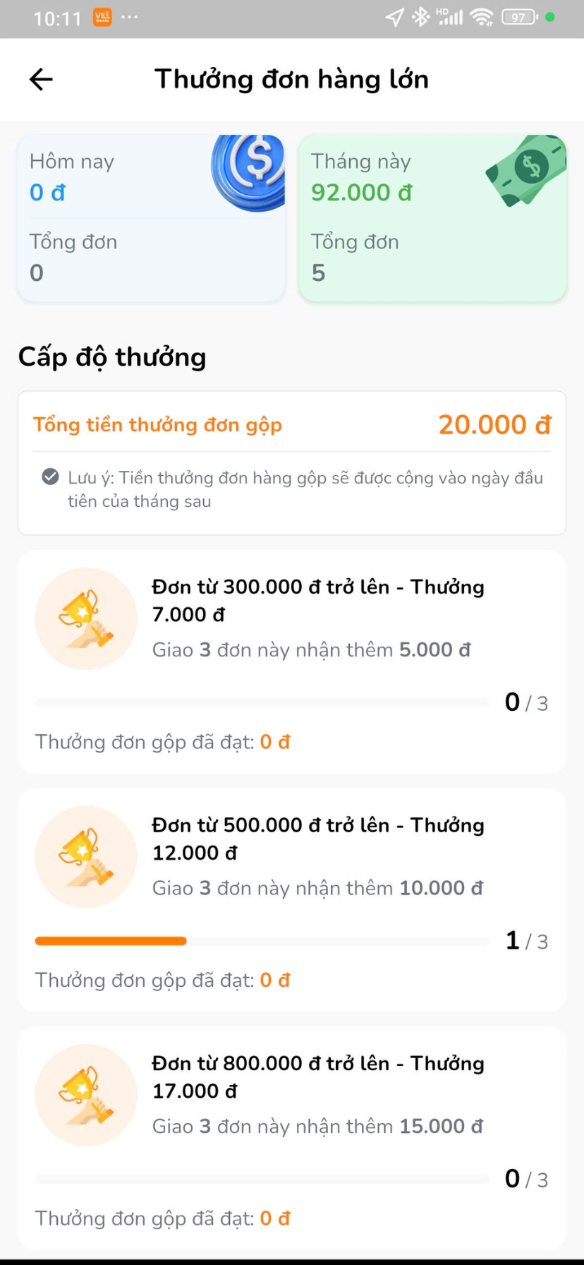Tap trophy icon for 800.000 đ tier
The height and width of the screenshot is (1265, 584).
(86, 1095)
